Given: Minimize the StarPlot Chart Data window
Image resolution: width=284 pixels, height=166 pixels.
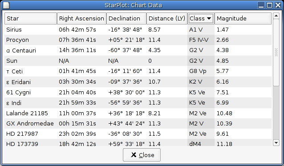Looking at the screenshot, I should pyautogui.click(x=261, y=5).
